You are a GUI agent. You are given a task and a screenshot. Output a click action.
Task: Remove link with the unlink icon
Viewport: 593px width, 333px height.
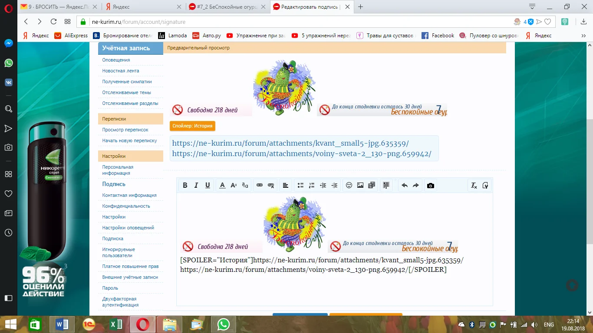[x=271, y=186]
